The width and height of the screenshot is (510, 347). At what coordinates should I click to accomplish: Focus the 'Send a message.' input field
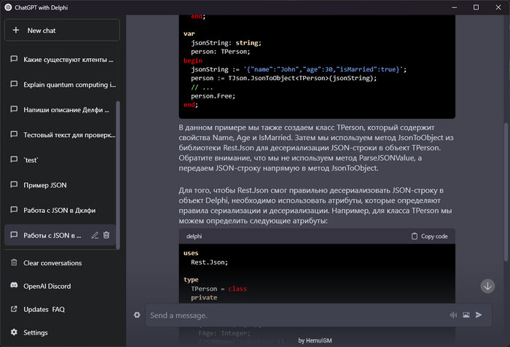[297, 315]
